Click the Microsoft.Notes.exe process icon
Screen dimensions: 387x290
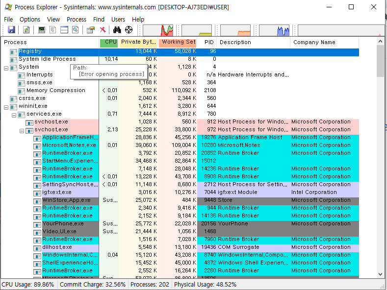pyautogui.click(x=37, y=146)
